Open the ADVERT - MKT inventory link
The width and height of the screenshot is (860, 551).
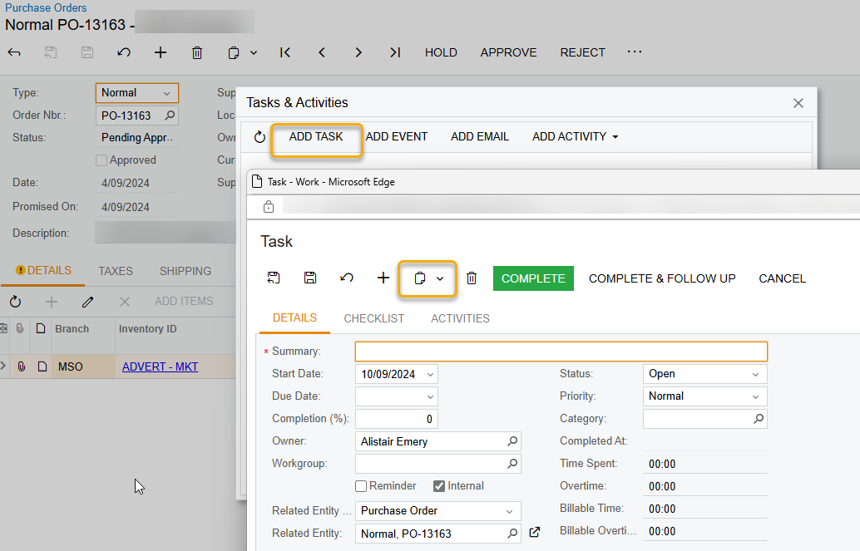pyautogui.click(x=160, y=366)
